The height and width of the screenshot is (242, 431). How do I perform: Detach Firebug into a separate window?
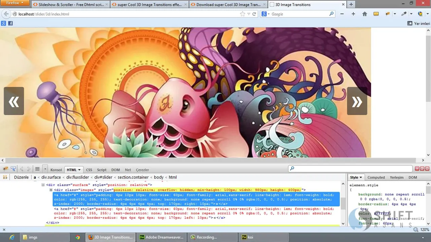[x=422, y=168]
